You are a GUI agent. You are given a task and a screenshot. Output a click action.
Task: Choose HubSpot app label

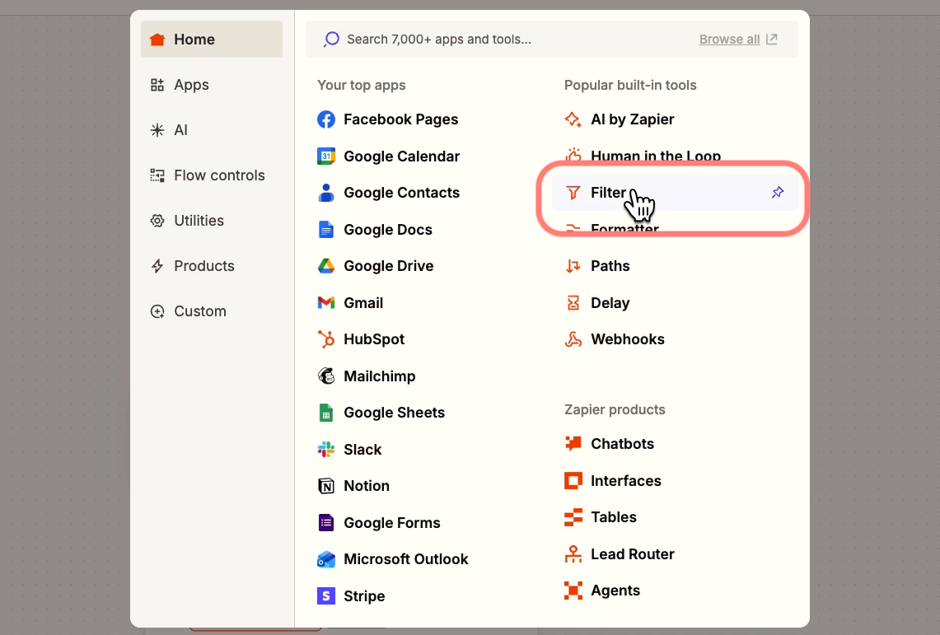tap(374, 339)
